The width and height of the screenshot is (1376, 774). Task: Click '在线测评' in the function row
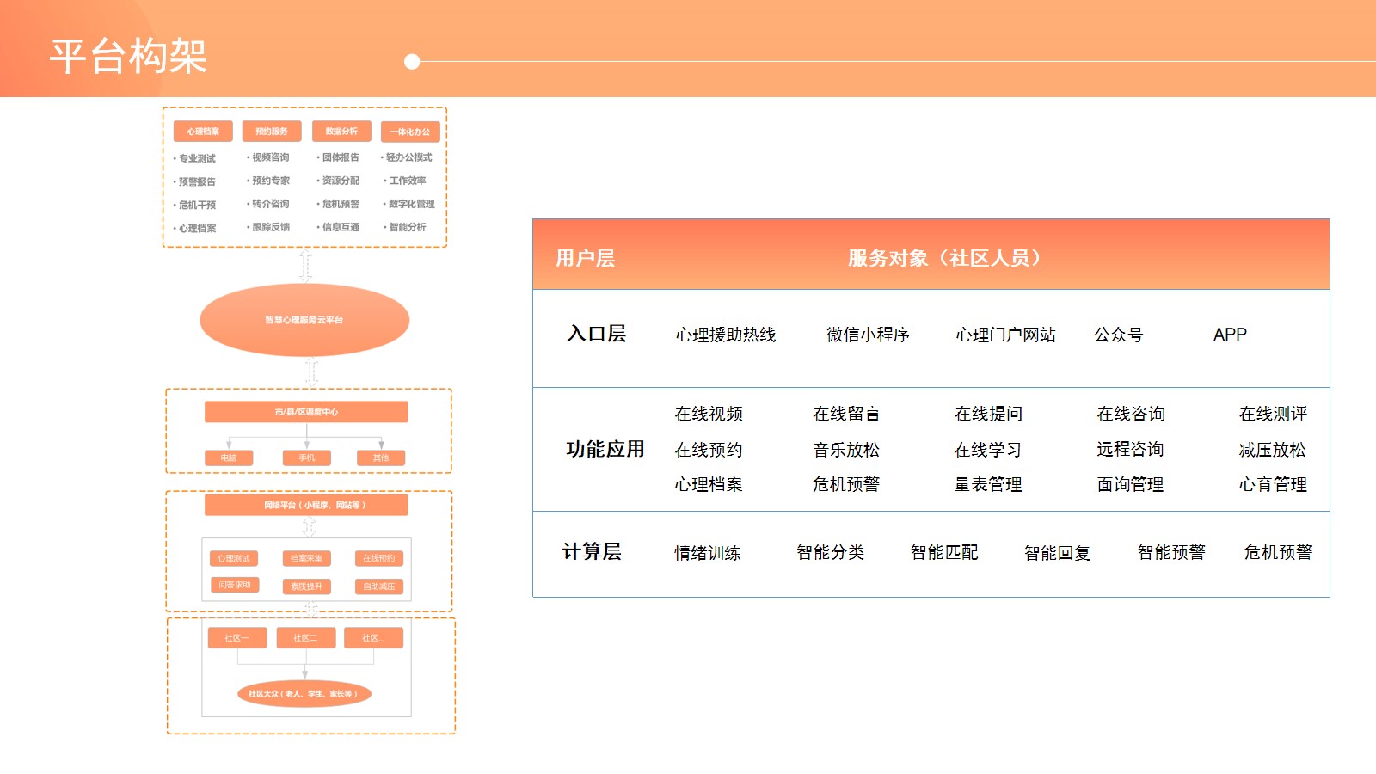click(1273, 414)
